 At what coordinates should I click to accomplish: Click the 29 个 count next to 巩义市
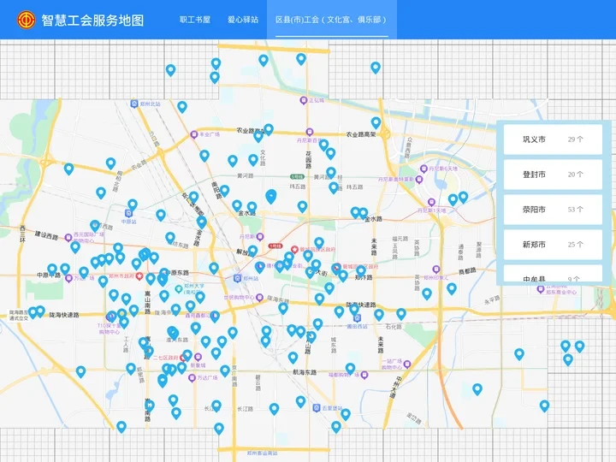575,139
